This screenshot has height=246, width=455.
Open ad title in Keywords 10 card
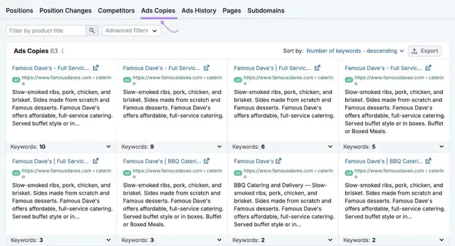[x=51, y=68]
